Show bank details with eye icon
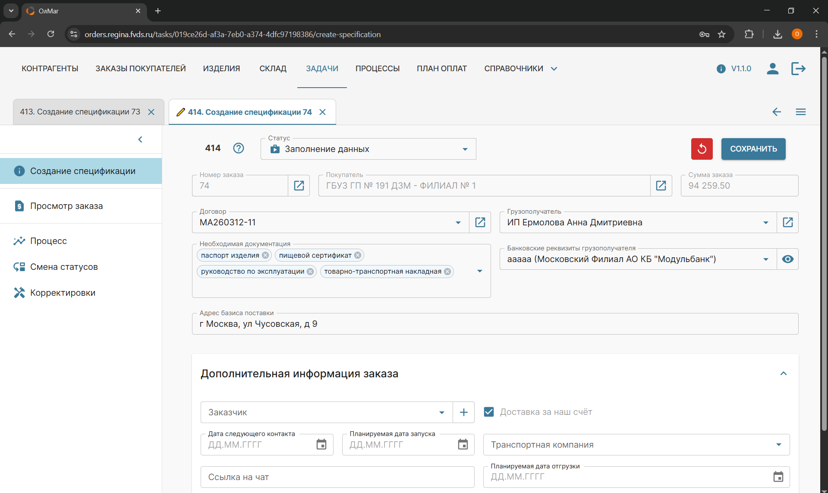 787,259
